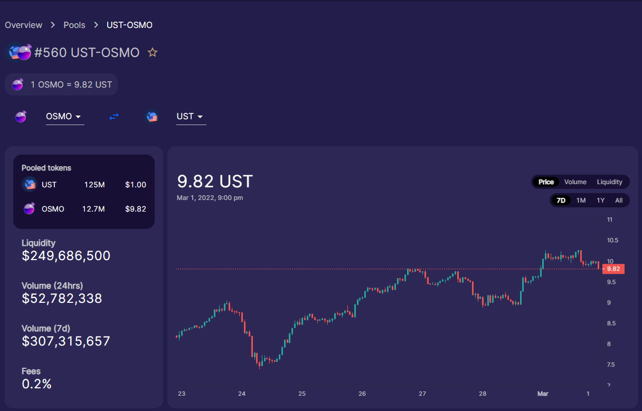The height and width of the screenshot is (411, 642).
Task: Select the 1Y time range
Action: pyautogui.click(x=600, y=200)
